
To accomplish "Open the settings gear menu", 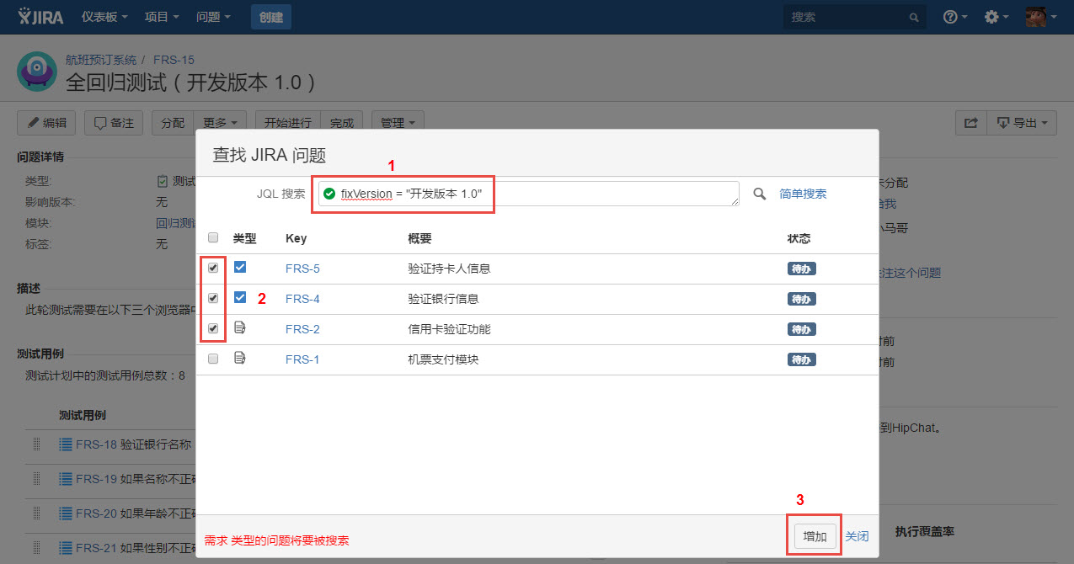I will [x=997, y=17].
